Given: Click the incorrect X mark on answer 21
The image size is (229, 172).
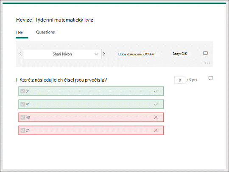Looking at the screenshot, I should (156, 131).
